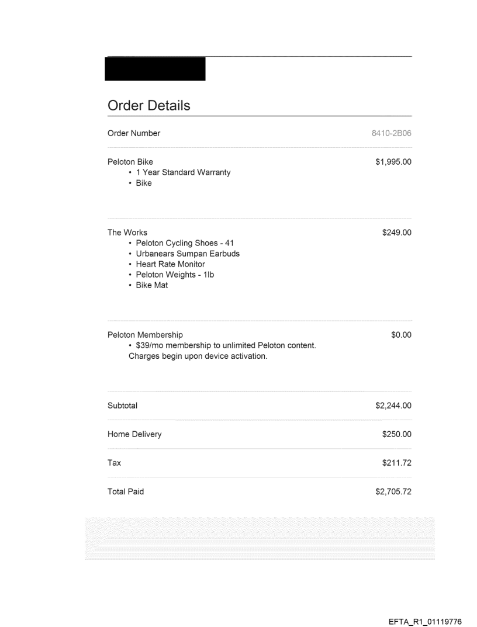Click the Heart Rate Monitor entry
477x627 pixels.
pyautogui.click(x=170, y=264)
